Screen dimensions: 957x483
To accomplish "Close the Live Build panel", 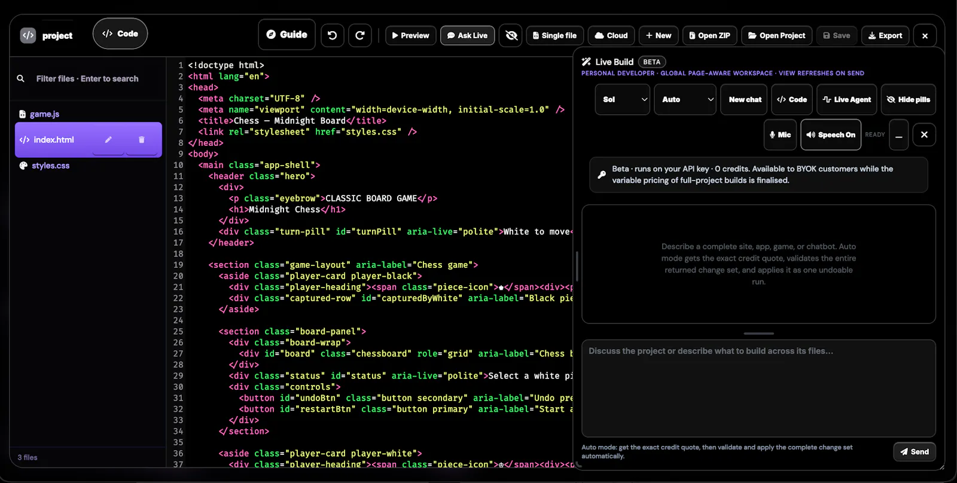I will pyautogui.click(x=924, y=134).
